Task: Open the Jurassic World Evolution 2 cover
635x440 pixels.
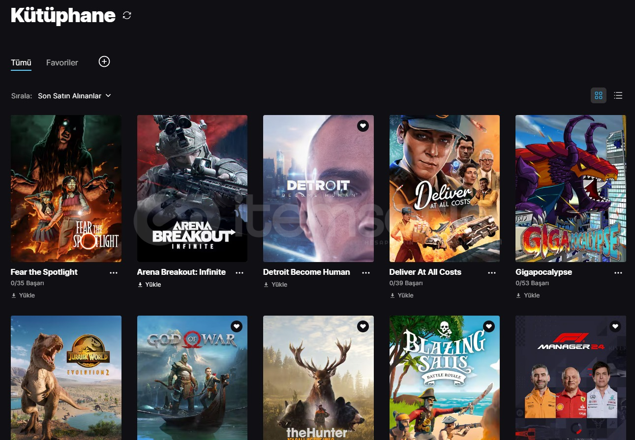Action: click(x=66, y=378)
